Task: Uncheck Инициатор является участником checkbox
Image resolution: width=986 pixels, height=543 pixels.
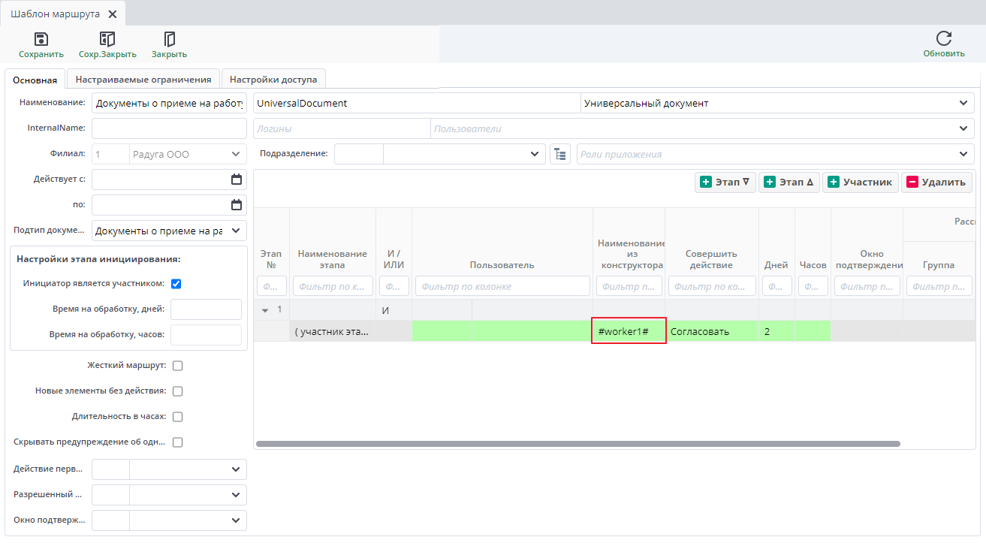Action: click(176, 284)
